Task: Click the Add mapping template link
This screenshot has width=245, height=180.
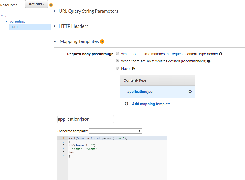Action: [x=151, y=104]
